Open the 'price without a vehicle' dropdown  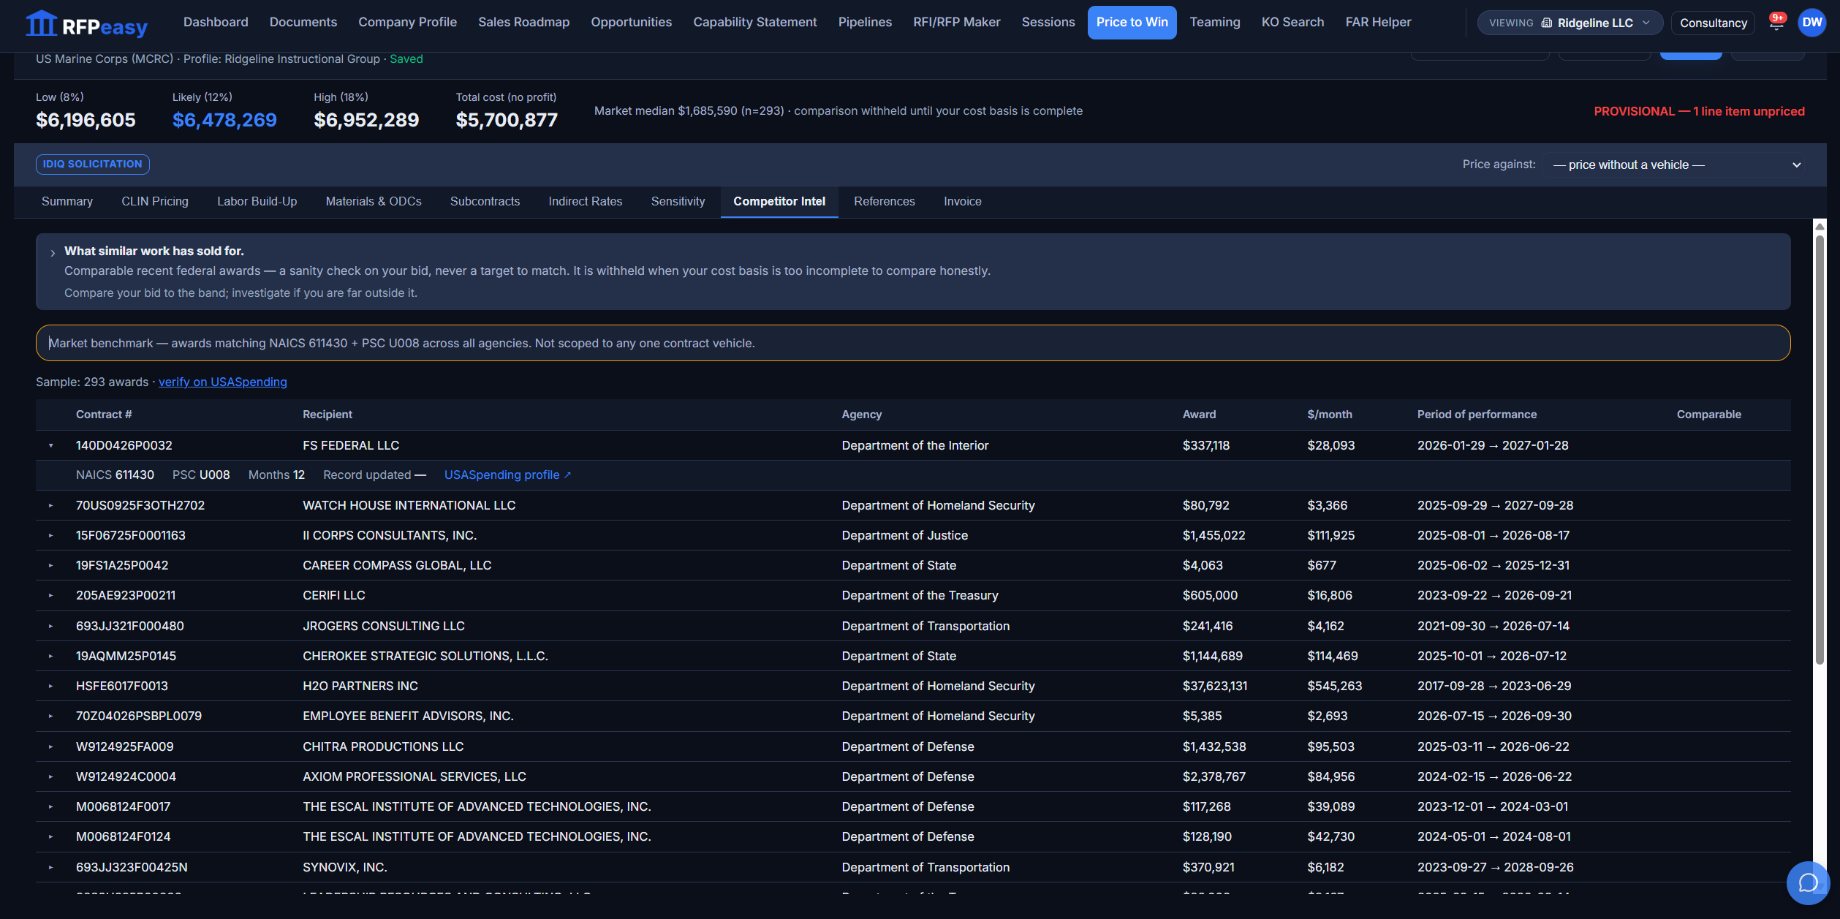point(1676,165)
